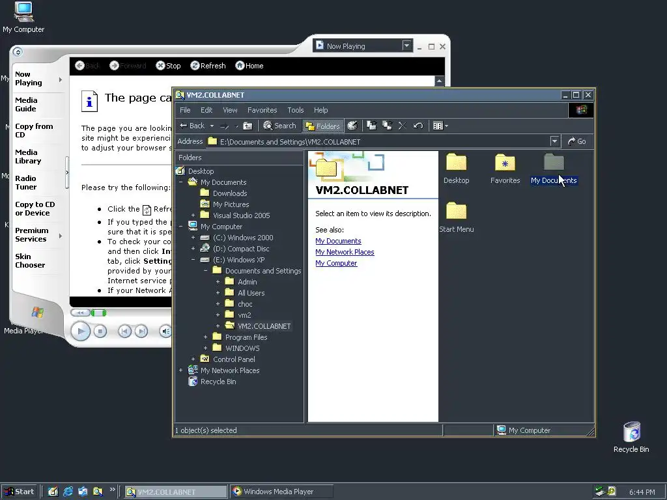This screenshot has height=500, width=667.
Task: Click the Address bar path field
Action: 378,141
